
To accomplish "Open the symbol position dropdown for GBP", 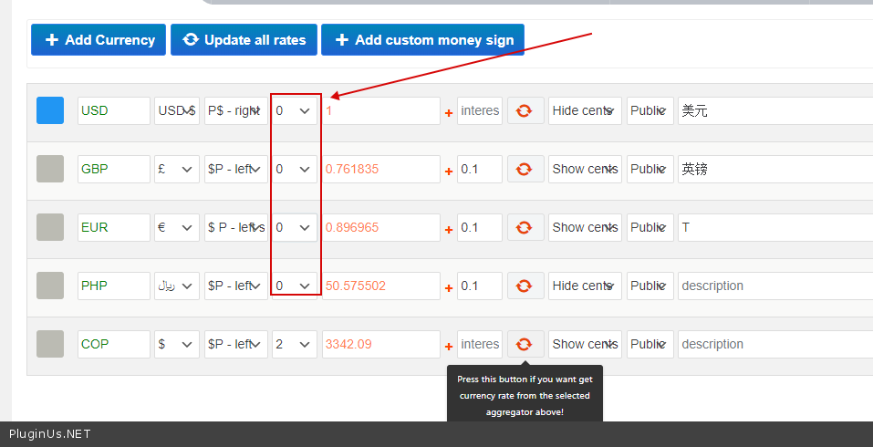I will pyautogui.click(x=235, y=170).
